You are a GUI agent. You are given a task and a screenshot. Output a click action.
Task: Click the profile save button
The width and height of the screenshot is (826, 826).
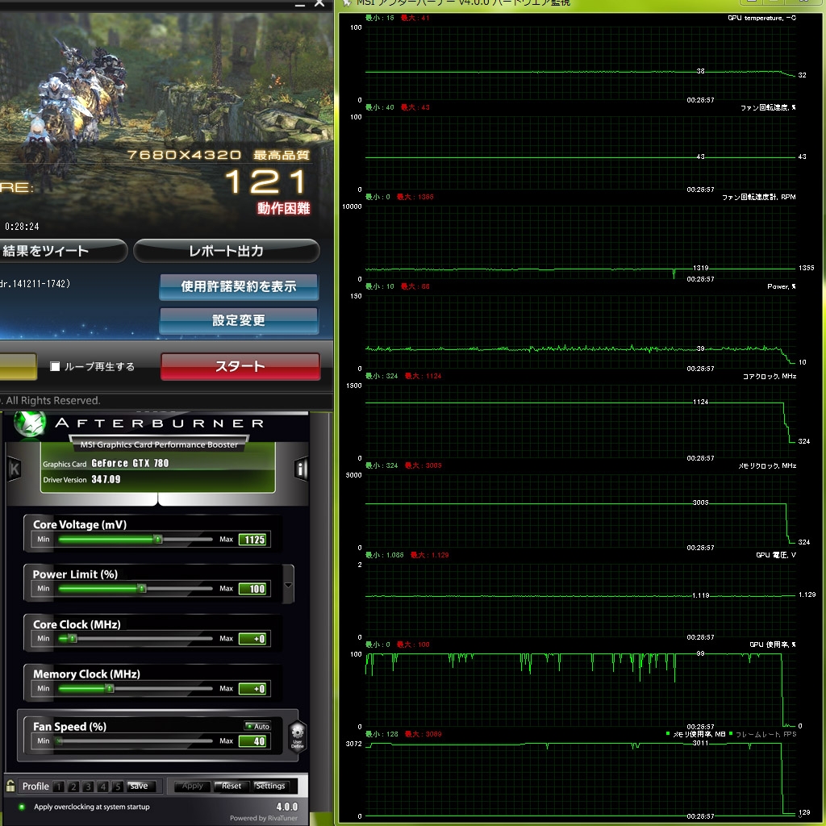click(x=140, y=786)
